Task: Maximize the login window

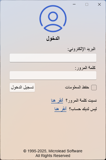Action: pos(87,4)
